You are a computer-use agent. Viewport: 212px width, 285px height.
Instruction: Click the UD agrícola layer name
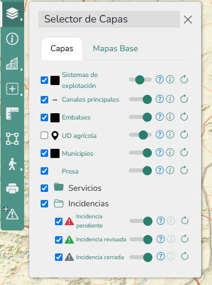pos(79,136)
